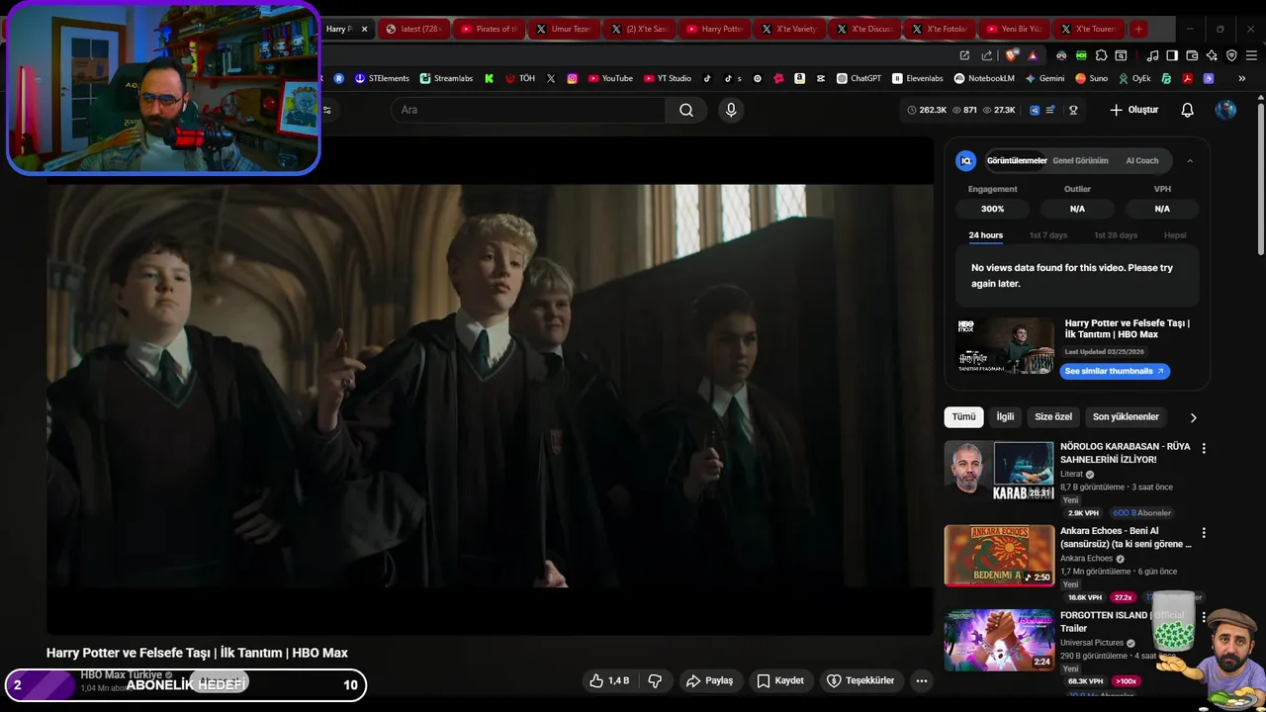
Task: Collapse the vidIQ panel with chevron
Action: click(x=1190, y=160)
